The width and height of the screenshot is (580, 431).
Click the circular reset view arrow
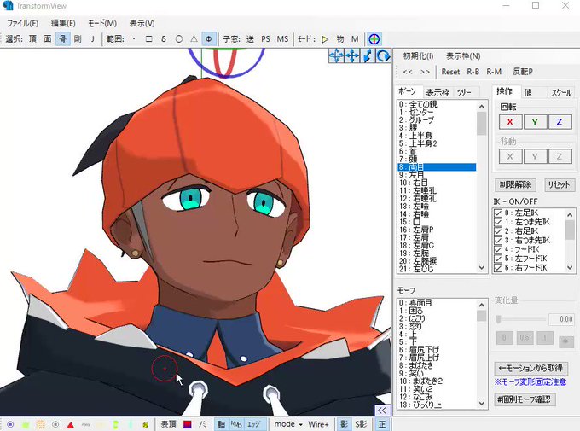[x=383, y=56]
